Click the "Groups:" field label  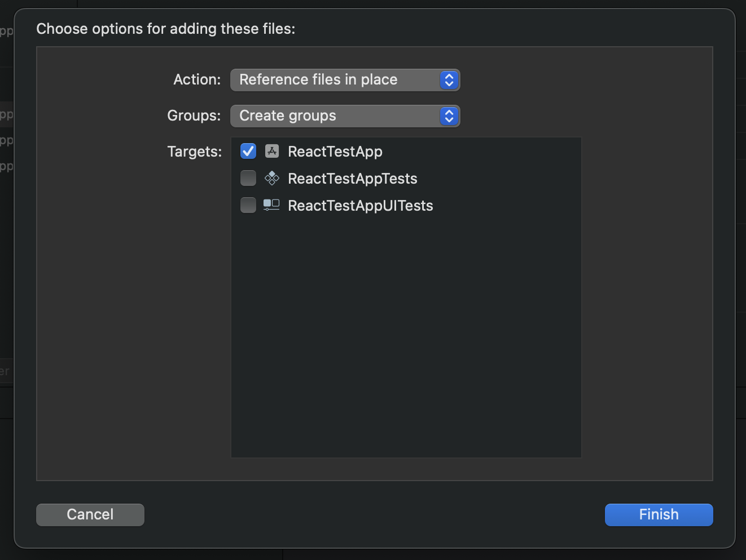click(x=194, y=115)
